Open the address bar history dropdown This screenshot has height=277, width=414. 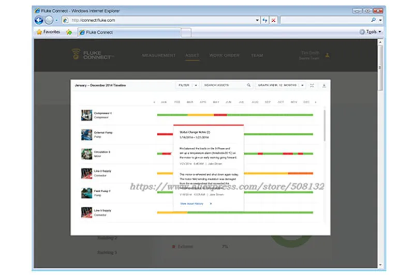(x=257, y=20)
